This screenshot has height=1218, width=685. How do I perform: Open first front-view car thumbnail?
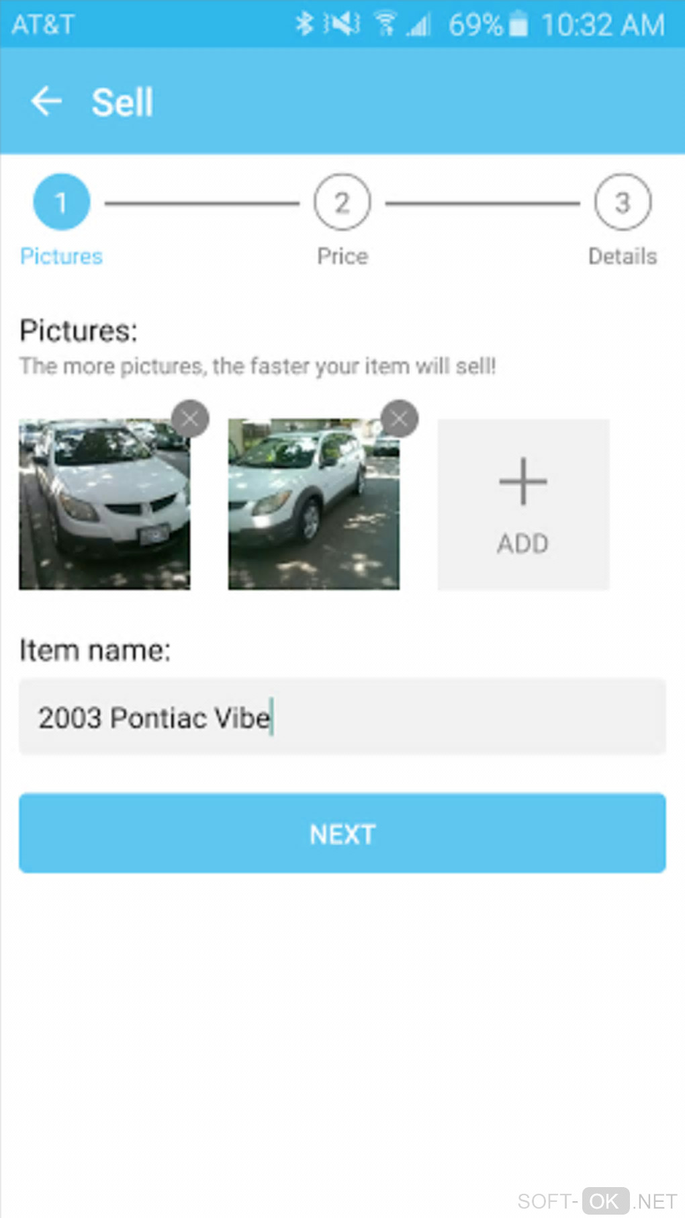[x=104, y=505]
